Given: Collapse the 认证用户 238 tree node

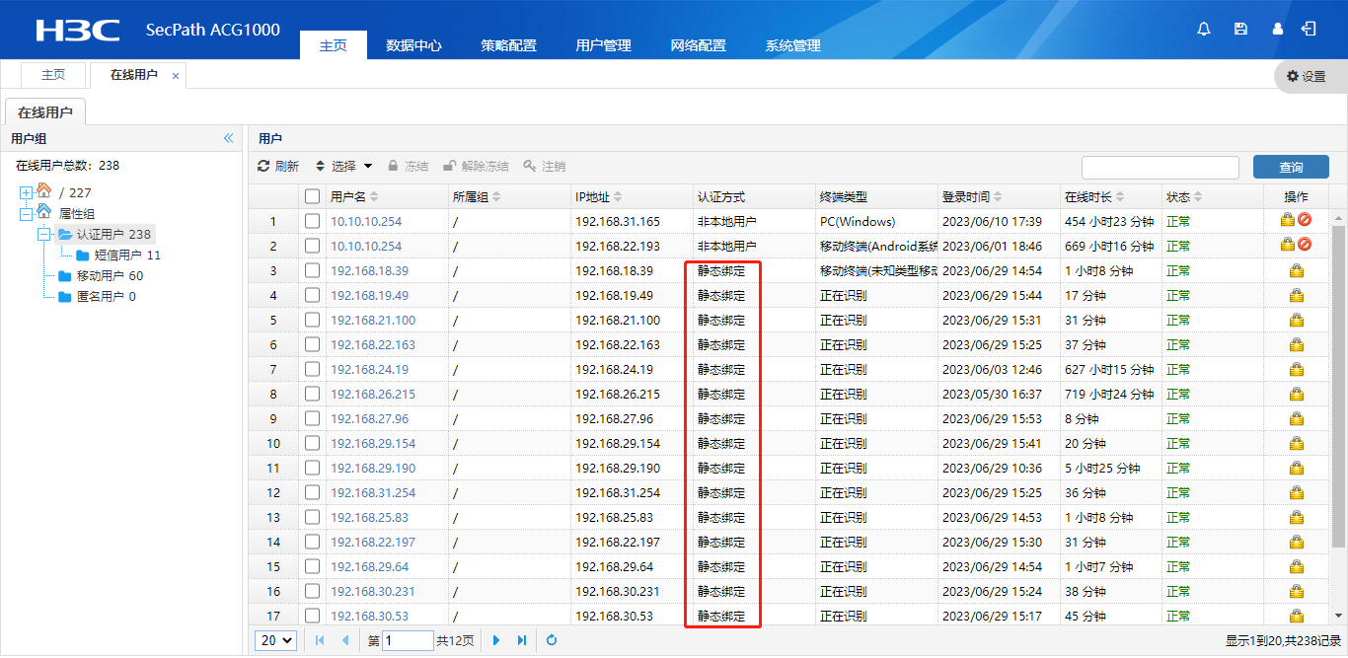Looking at the screenshot, I should click(43, 234).
